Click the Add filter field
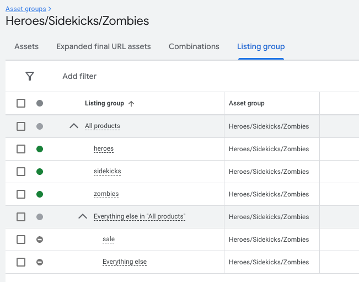This screenshot has height=282, width=359. pyautogui.click(x=79, y=76)
